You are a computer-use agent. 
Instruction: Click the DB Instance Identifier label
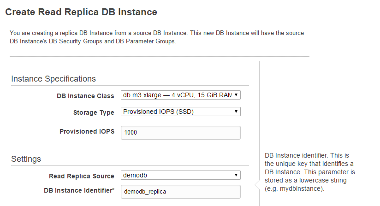click(79, 190)
